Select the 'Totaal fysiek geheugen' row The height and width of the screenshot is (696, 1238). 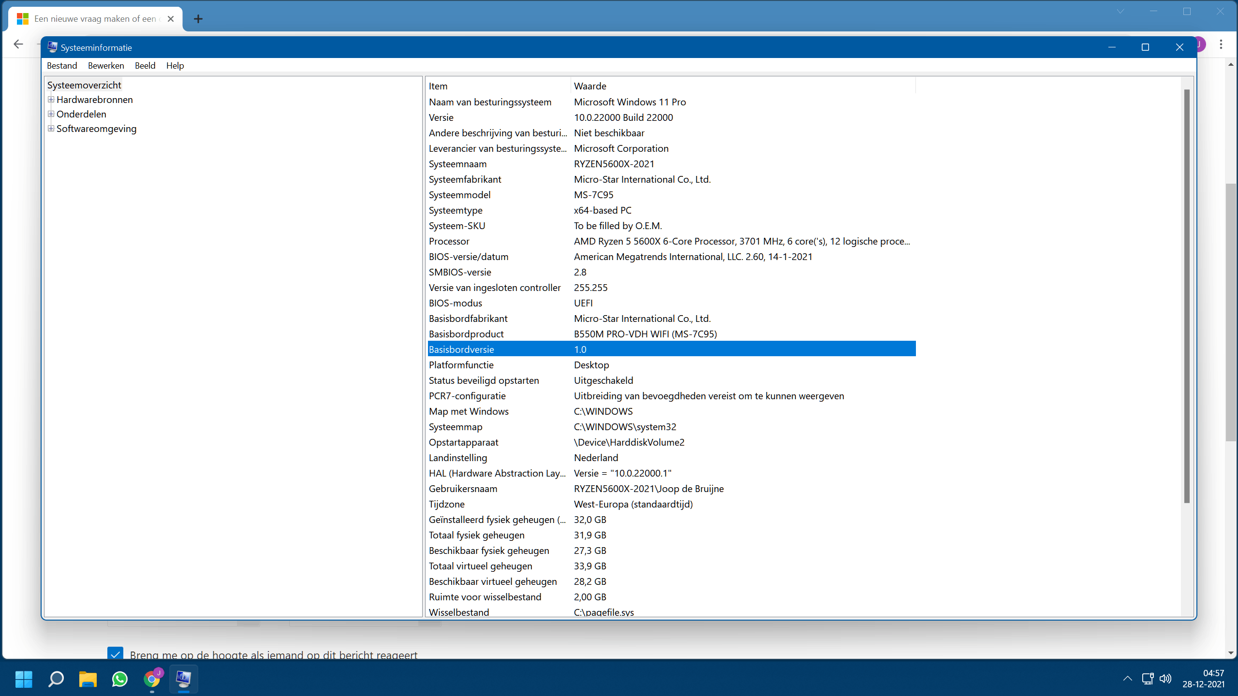[672, 535]
